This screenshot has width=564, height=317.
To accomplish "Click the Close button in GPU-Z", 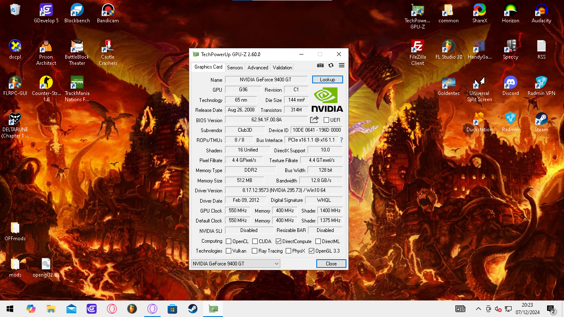I will click(x=331, y=264).
